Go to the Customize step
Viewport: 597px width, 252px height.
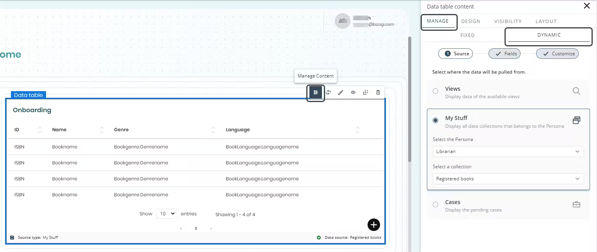coord(557,54)
